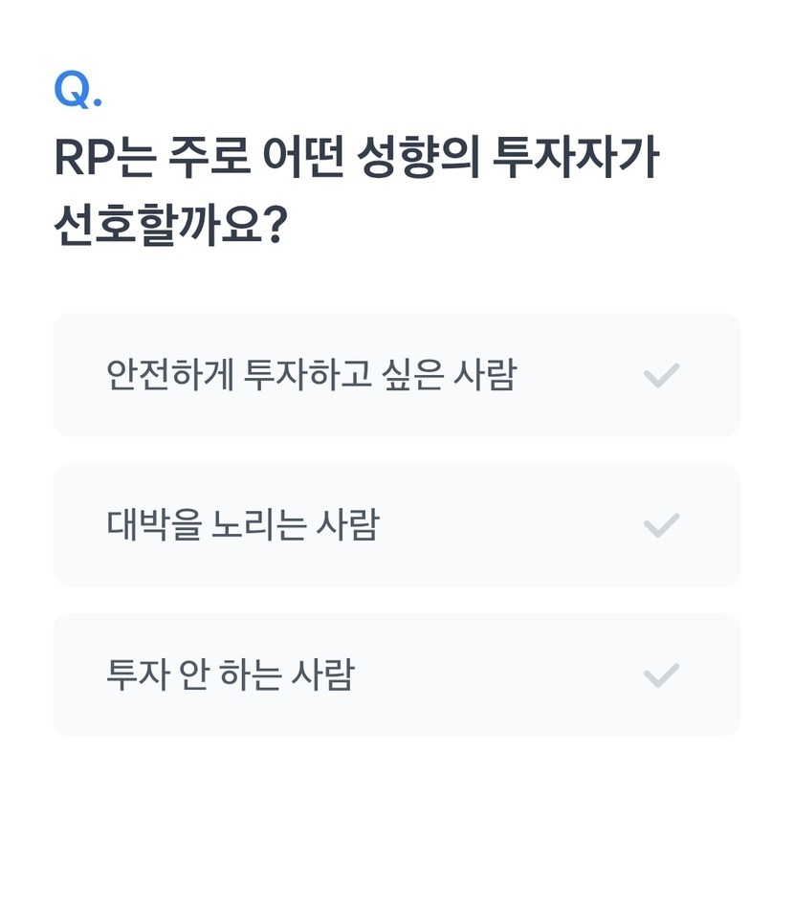
Task: Tick the gray check in the middle option
Action: (661, 525)
